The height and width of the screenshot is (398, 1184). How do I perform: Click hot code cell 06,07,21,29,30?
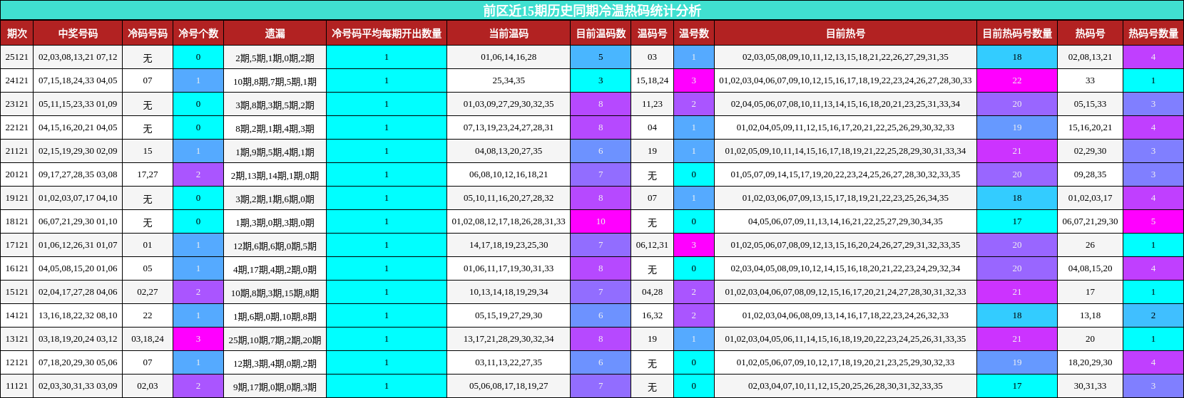click(1090, 221)
